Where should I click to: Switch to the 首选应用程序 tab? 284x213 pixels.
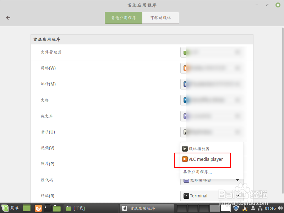tap(124, 18)
